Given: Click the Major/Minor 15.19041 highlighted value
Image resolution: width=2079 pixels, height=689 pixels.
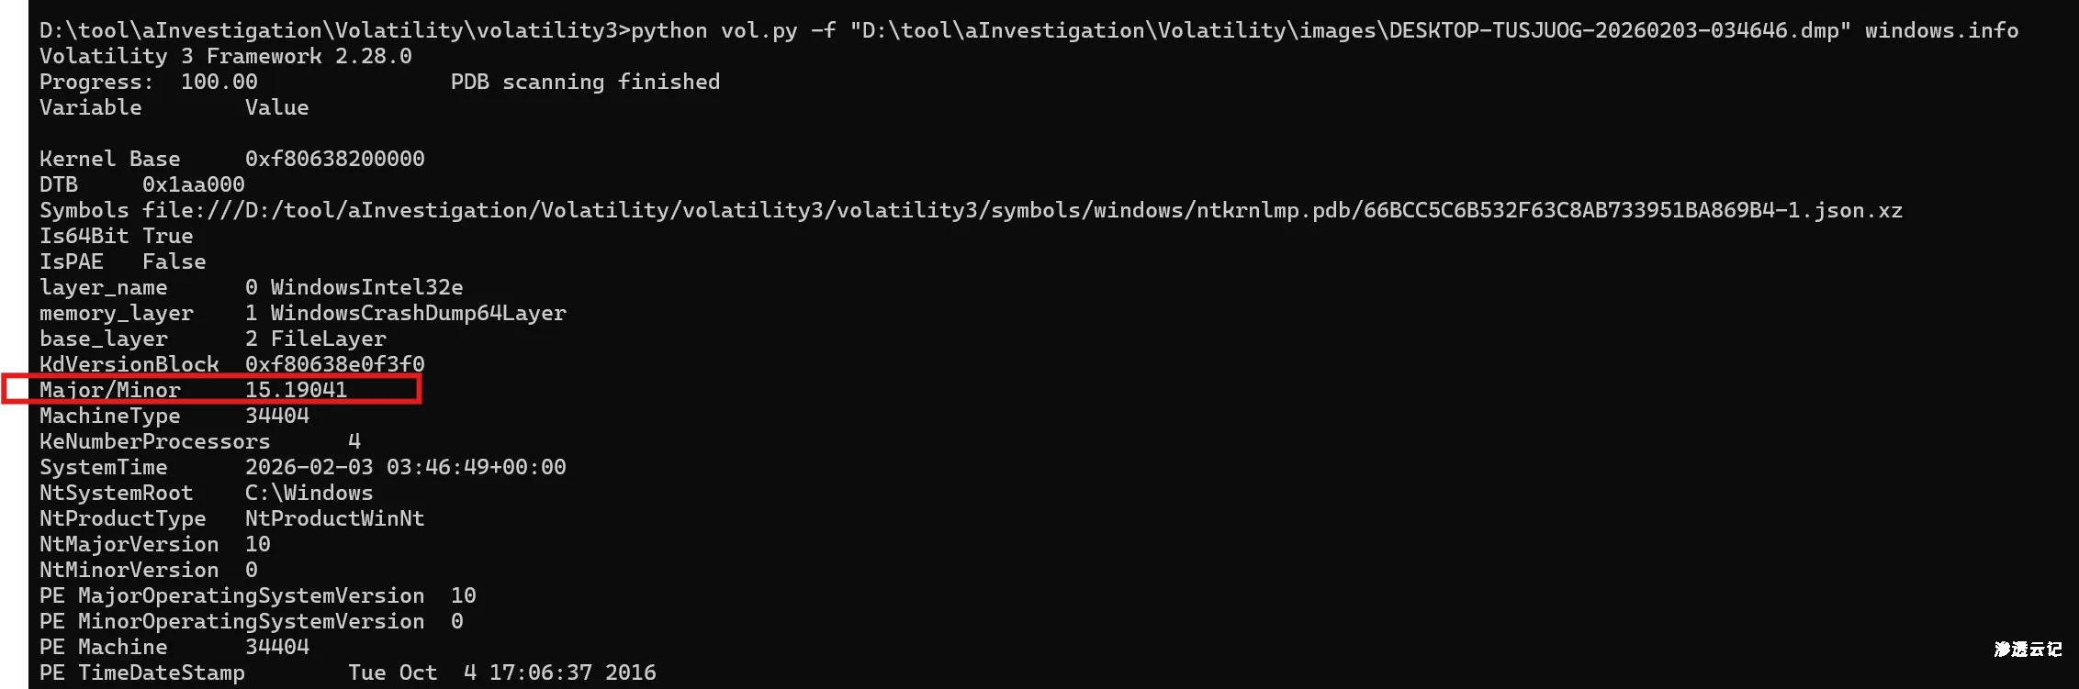Looking at the screenshot, I should pos(296,390).
